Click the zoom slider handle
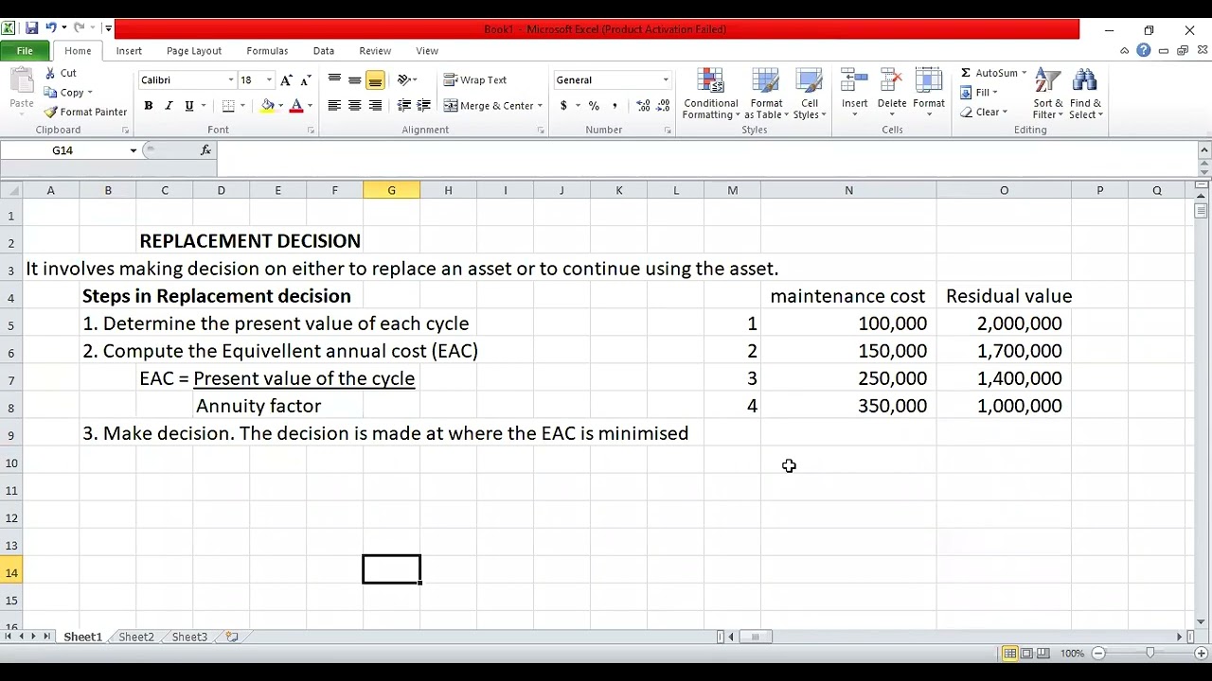Screen dimensions: 1212x681 point(1150,654)
